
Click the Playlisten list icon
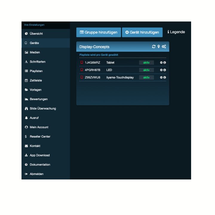point(26,71)
